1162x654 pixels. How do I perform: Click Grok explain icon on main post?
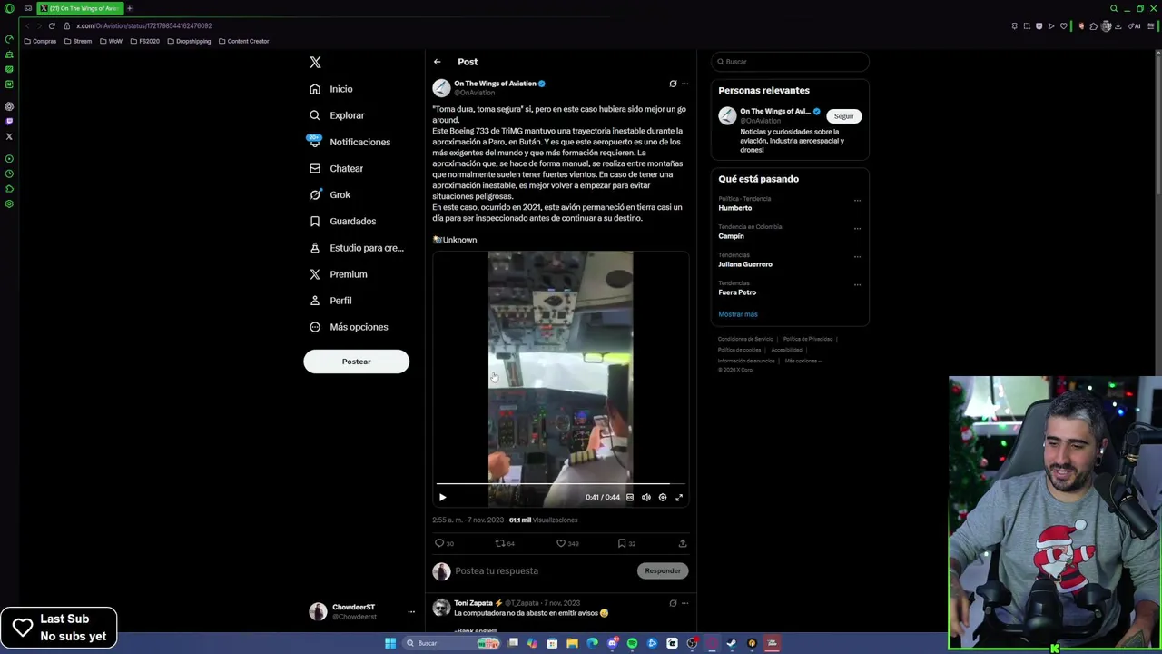673,84
